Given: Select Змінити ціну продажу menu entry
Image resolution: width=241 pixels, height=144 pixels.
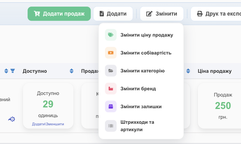Looking at the screenshot, I should tap(141, 35).
